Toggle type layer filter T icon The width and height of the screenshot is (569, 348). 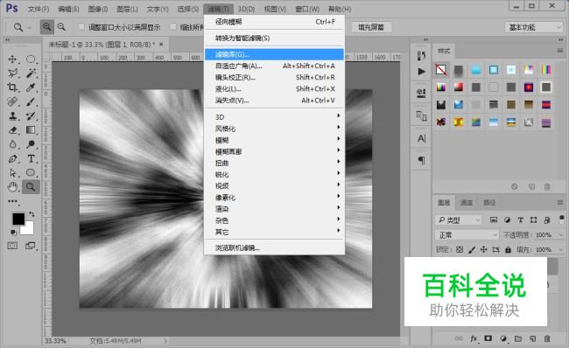[x=520, y=219]
